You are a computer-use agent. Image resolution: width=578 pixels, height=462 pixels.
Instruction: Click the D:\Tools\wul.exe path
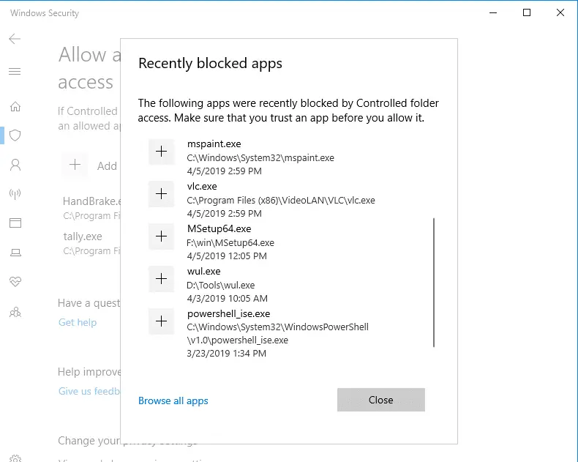[221, 286]
